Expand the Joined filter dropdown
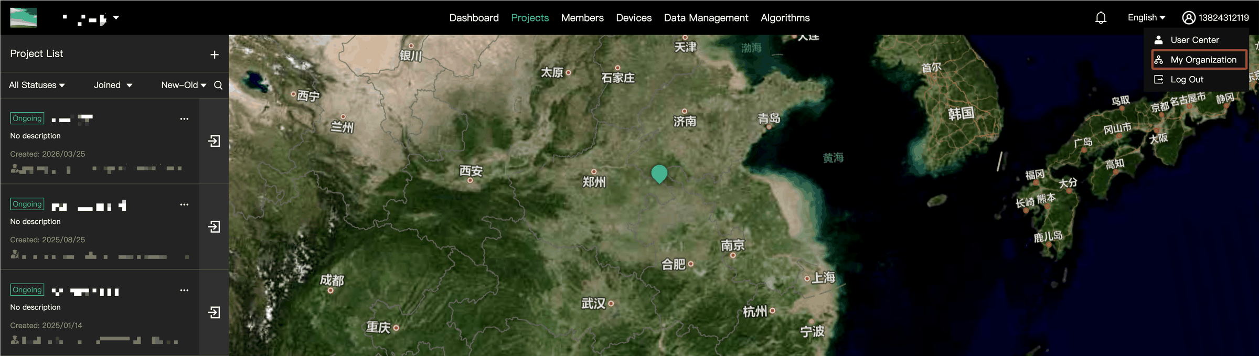1259x356 pixels. [x=113, y=85]
